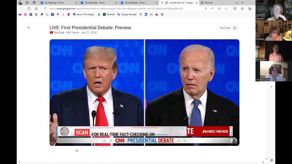
Task: Open the Favorites list icon
Action: click(242, 9)
